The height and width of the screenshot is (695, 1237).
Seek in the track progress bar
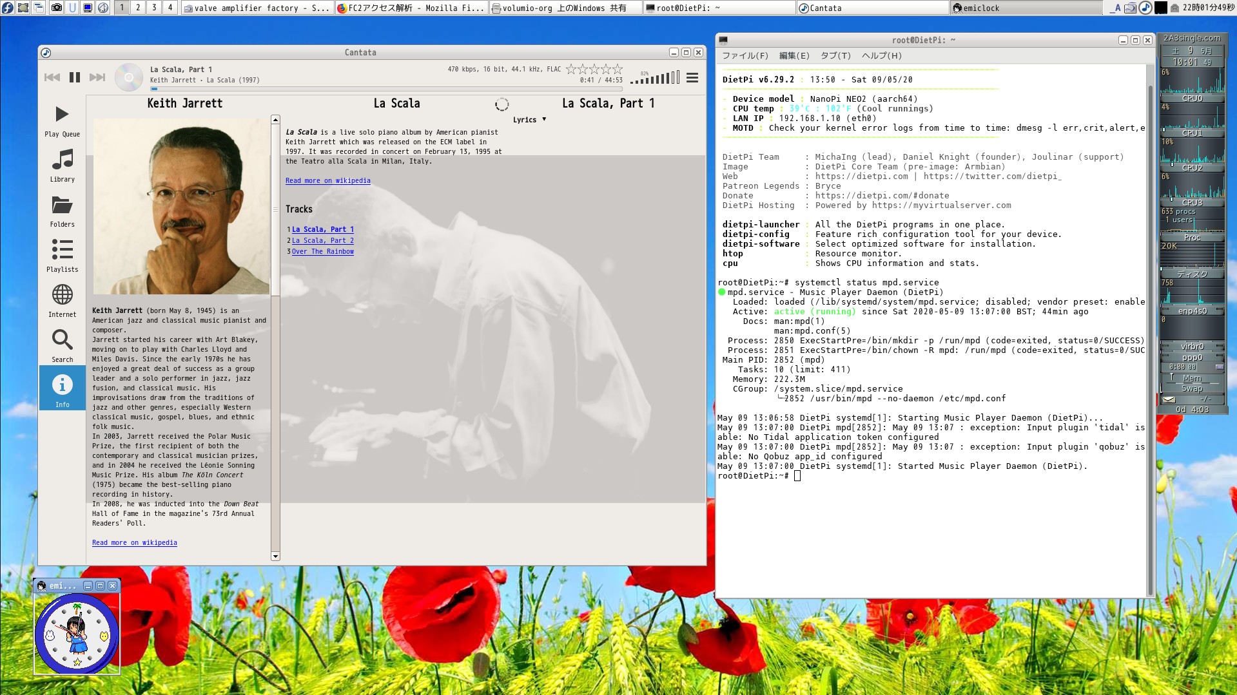(387, 89)
